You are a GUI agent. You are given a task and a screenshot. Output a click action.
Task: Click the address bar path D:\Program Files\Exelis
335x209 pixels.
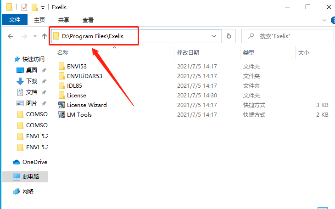(x=93, y=36)
